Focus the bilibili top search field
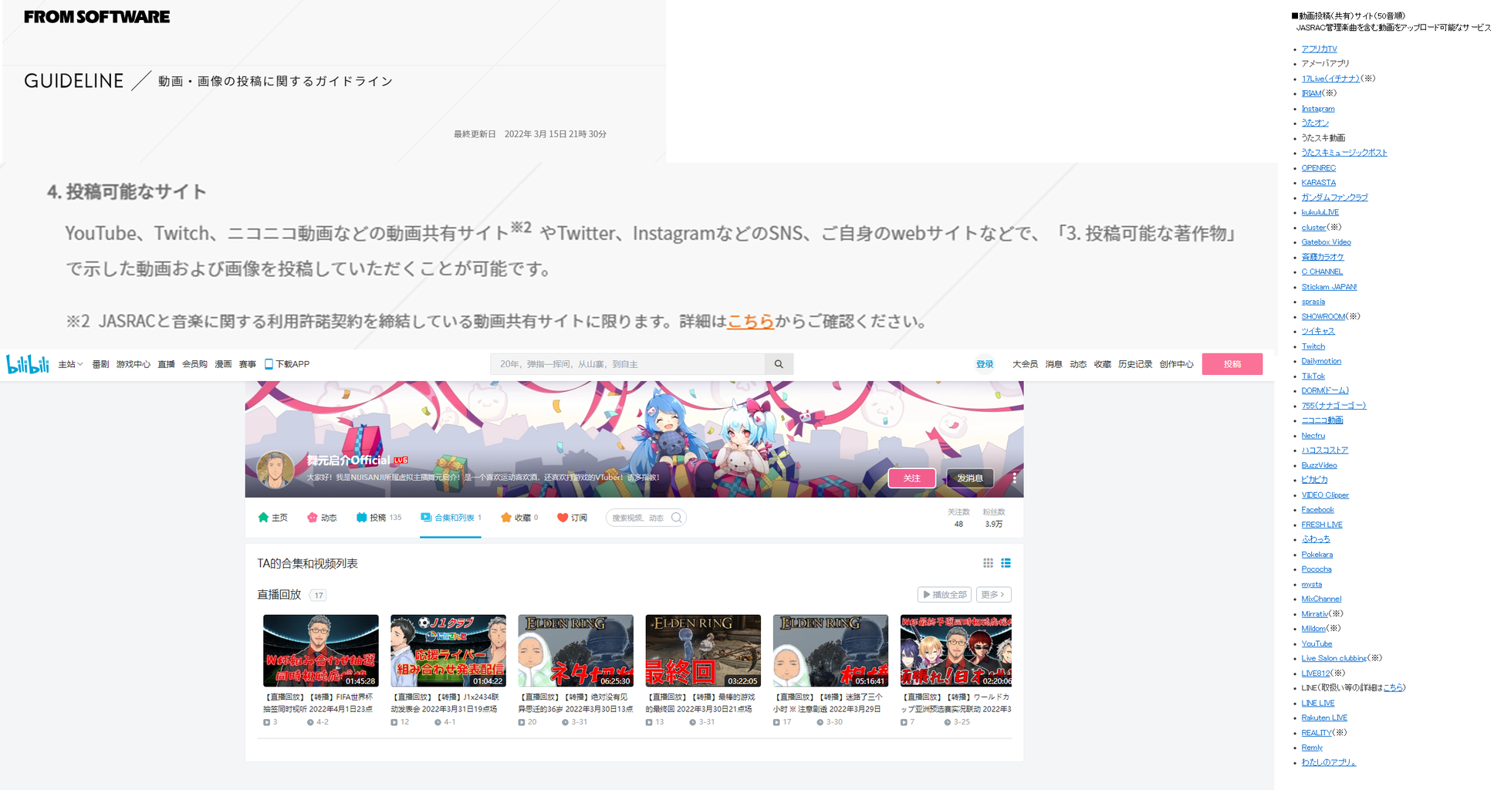The image size is (1511, 790). coord(627,364)
